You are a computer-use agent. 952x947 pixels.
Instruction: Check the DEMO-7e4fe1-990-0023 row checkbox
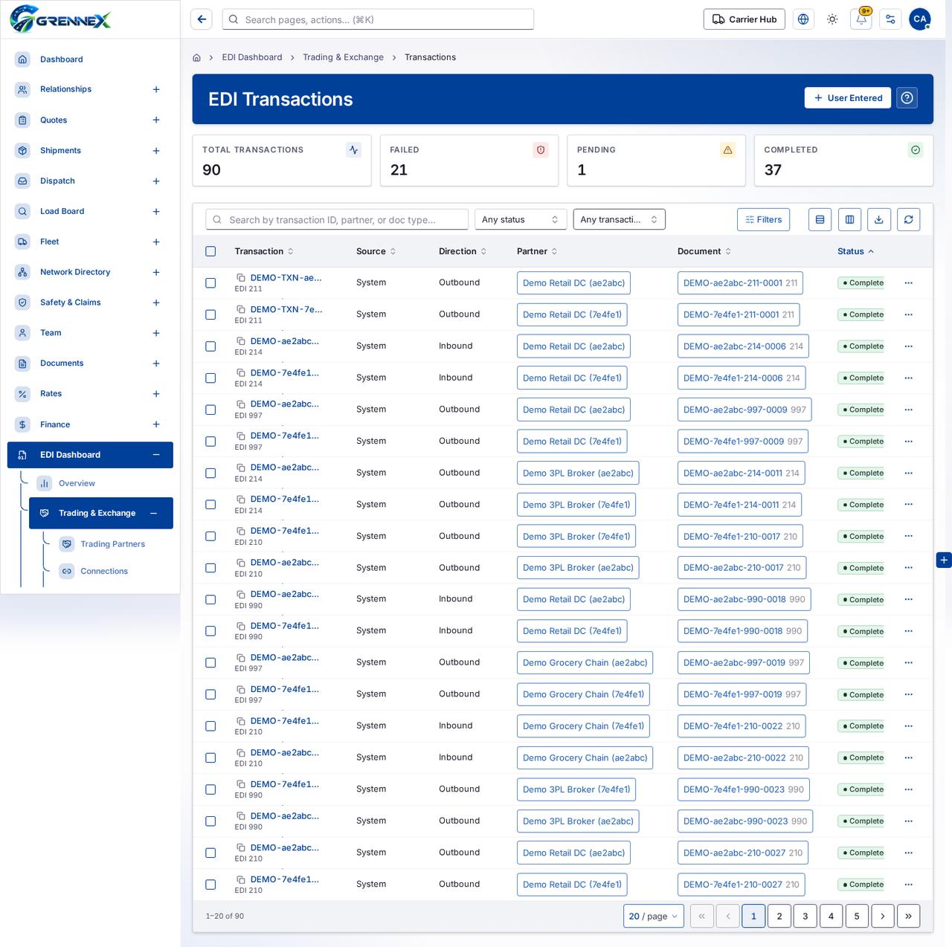210,789
